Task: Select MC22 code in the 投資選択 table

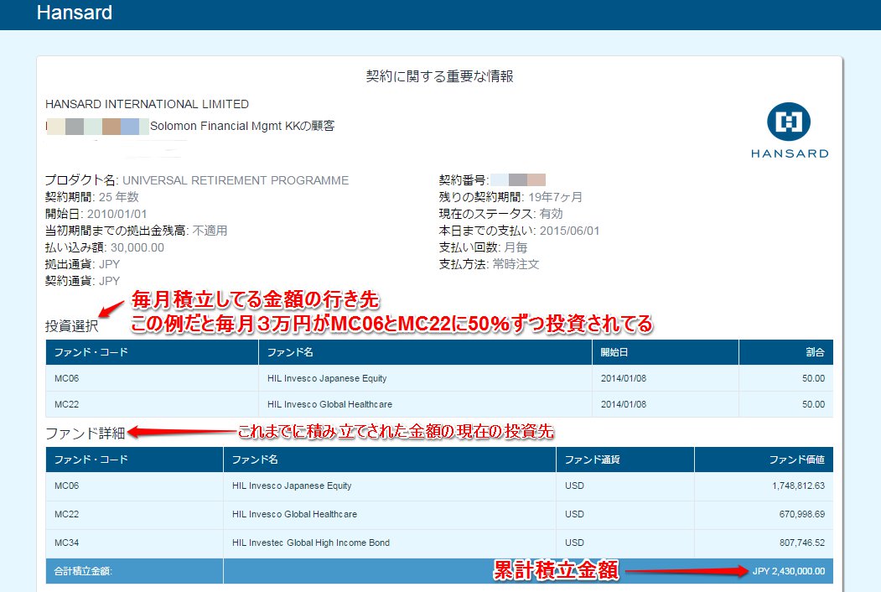Action: coord(66,404)
